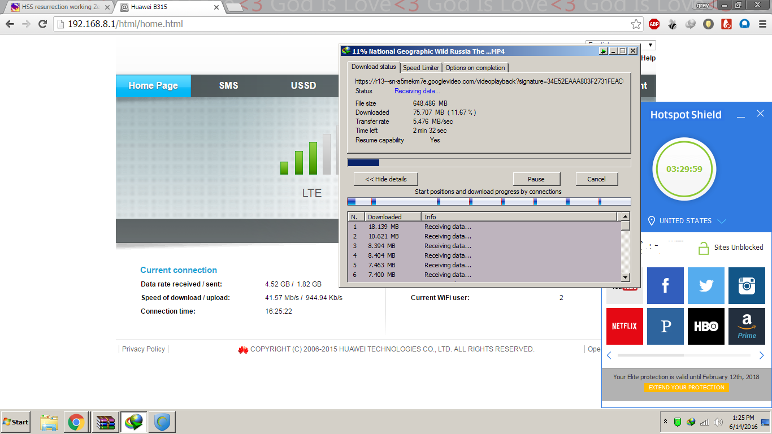Expand the United States location dropdown
The image size is (772, 434).
pos(721,221)
